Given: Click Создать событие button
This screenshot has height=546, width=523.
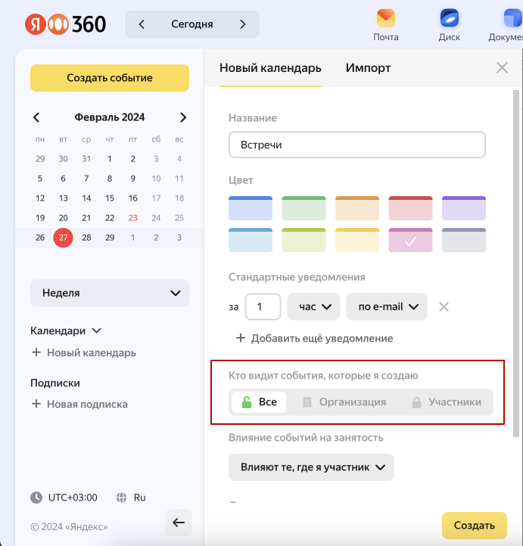Looking at the screenshot, I should (110, 78).
